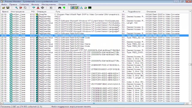Open the Файл menu
This screenshot has width=192, height=108.
tap(4, 4)
